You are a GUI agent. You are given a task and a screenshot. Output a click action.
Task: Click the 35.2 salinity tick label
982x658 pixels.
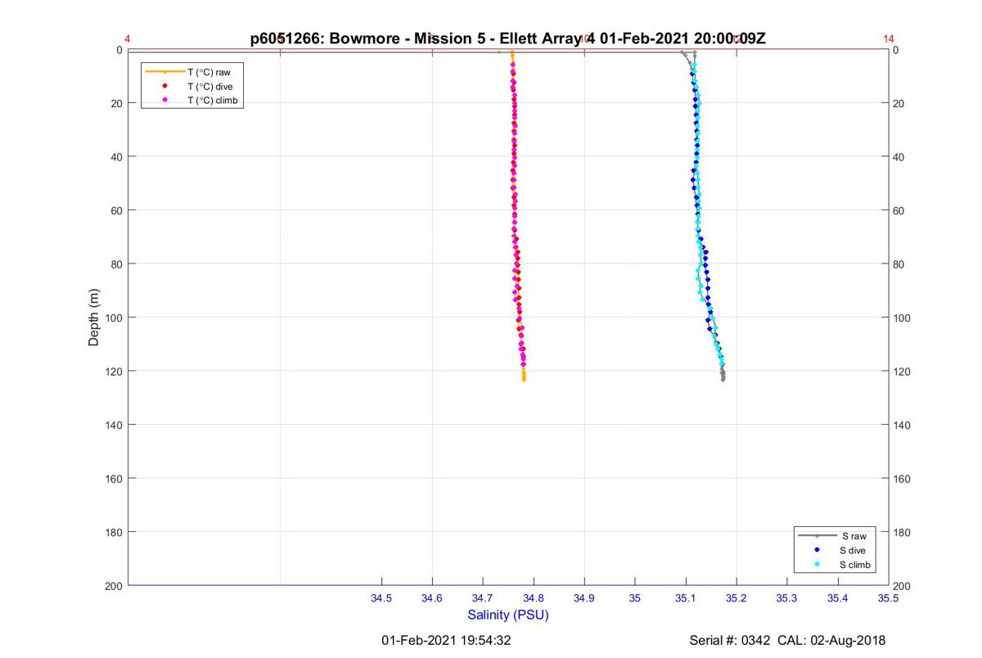click(736, 598)
